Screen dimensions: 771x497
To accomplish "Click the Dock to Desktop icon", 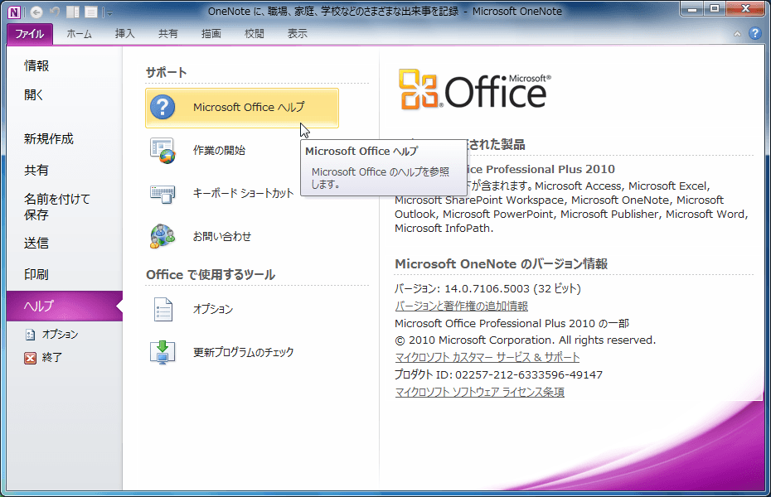I will click(x=73, y=12).
